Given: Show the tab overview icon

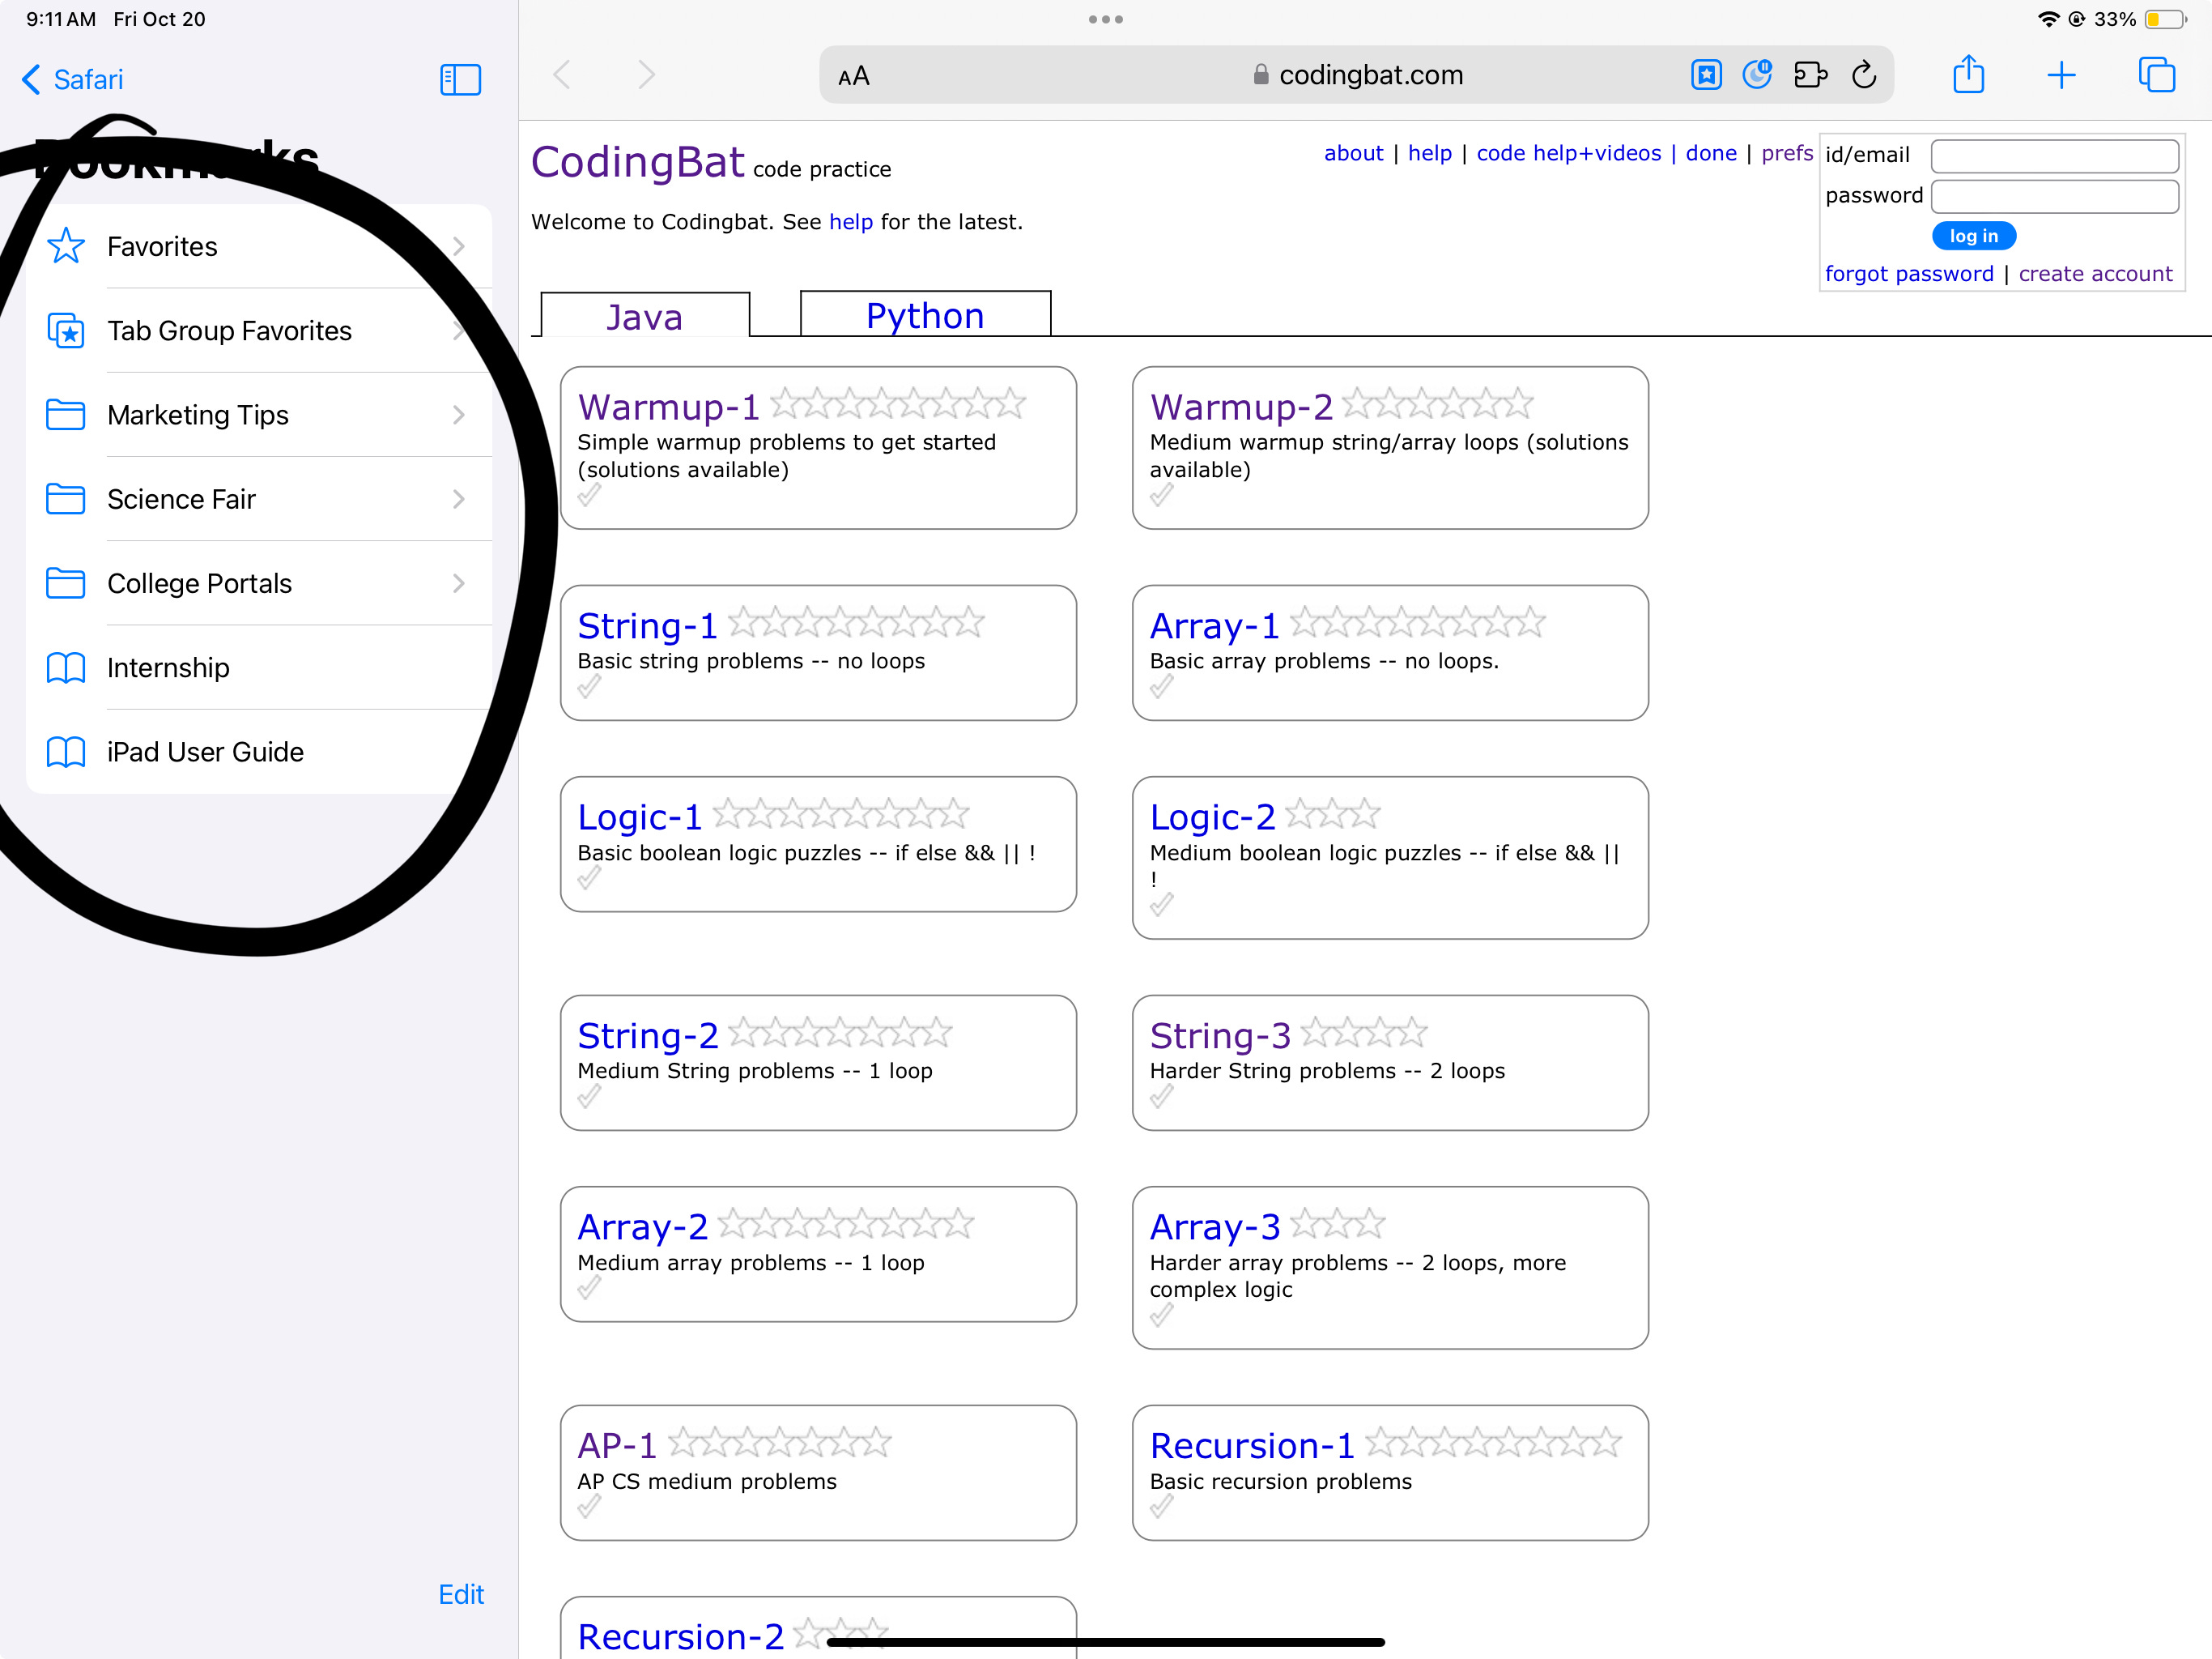Looking at the screenshot, I should [x=2156, y=75].
